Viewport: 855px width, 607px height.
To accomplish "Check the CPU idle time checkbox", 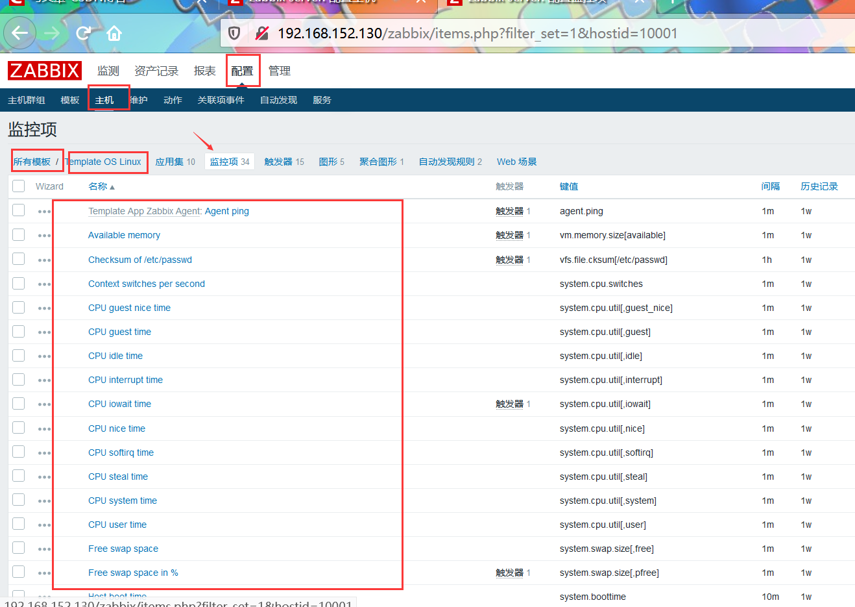I will click(19, 355).
